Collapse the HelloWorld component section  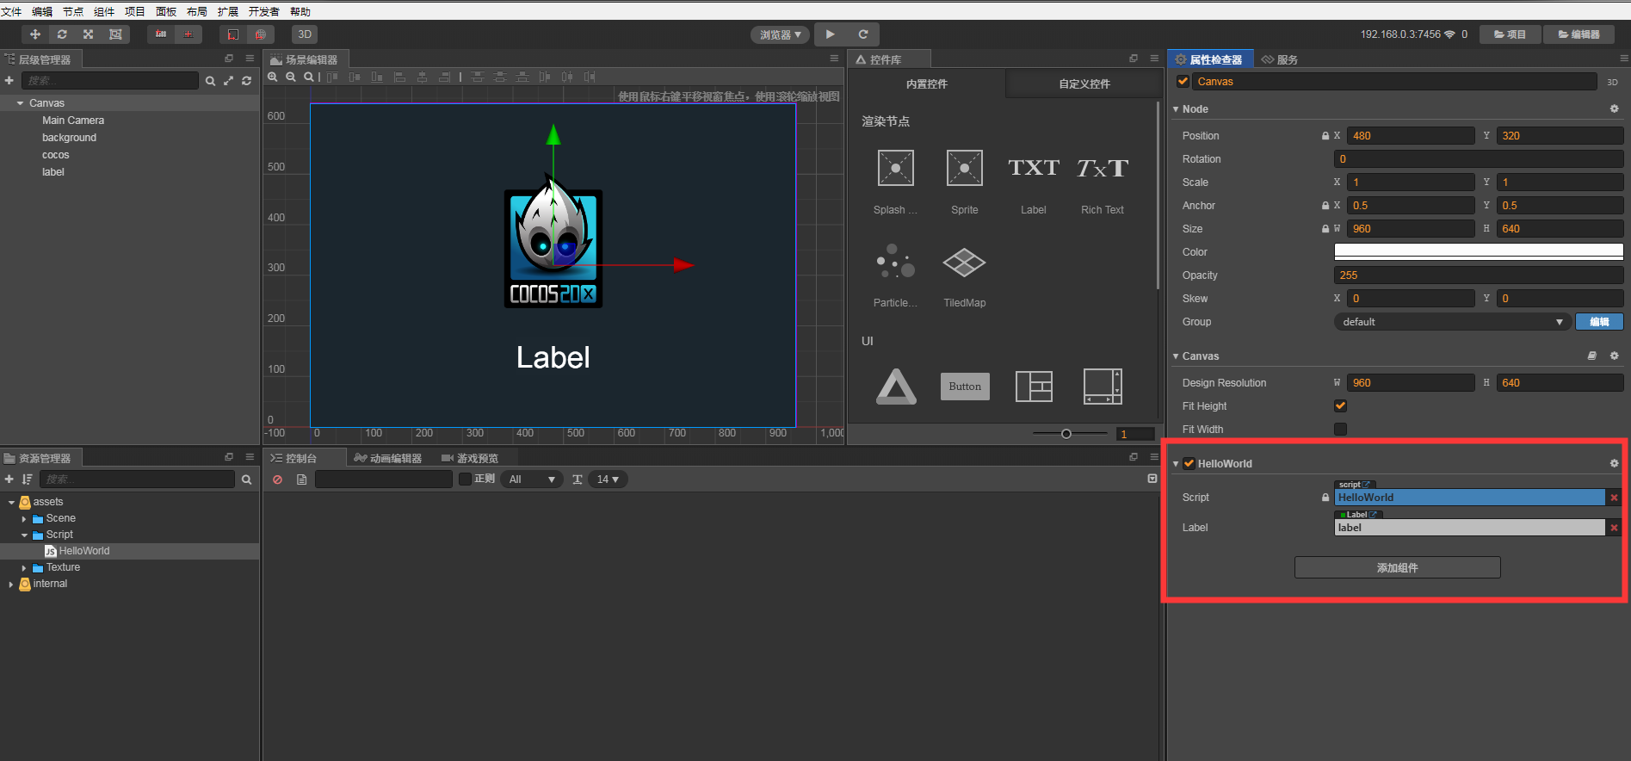1176,464
